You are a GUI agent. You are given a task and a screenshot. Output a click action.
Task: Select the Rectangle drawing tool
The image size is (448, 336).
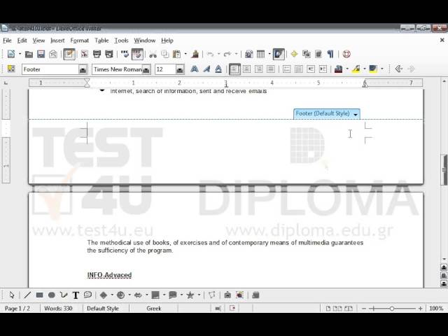[39, 295]
